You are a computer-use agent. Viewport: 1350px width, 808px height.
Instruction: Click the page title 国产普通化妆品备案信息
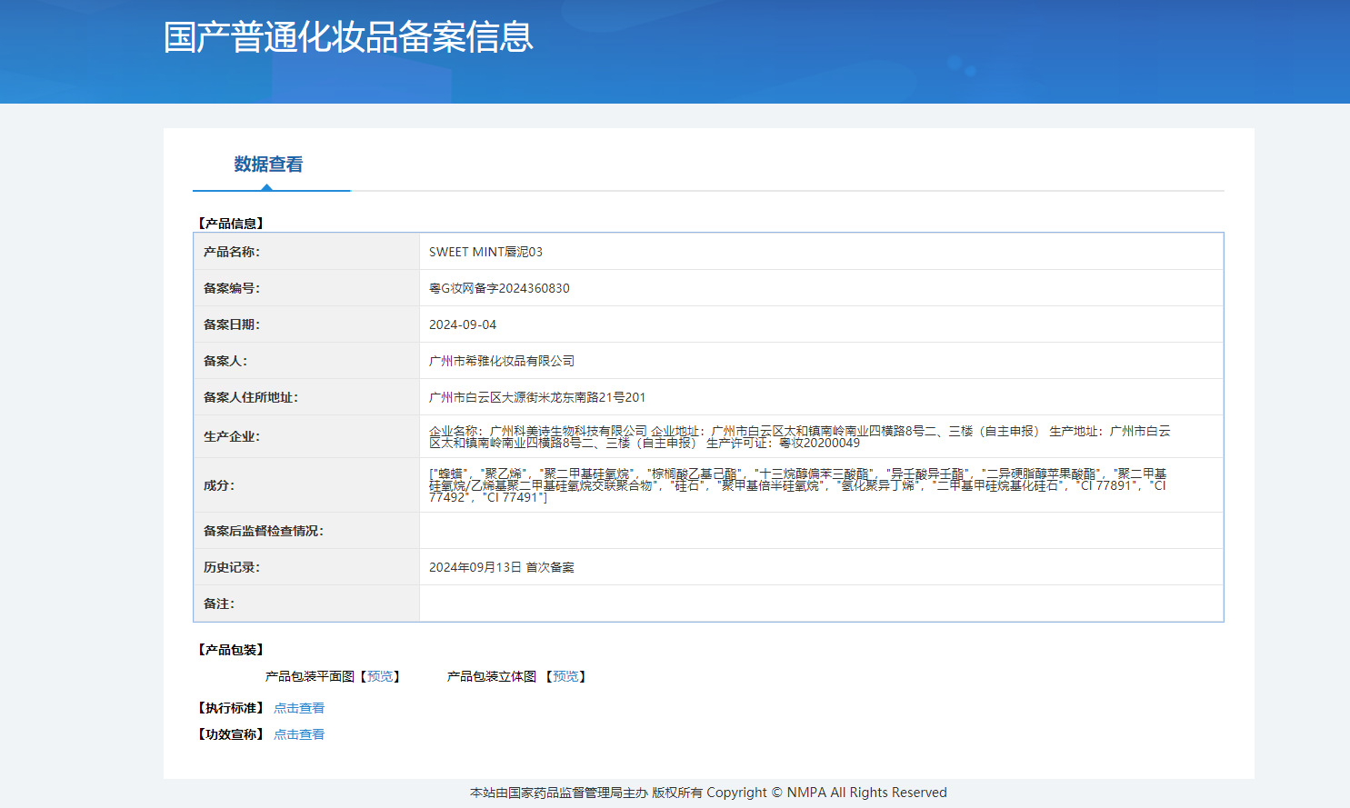click(348, 37)
